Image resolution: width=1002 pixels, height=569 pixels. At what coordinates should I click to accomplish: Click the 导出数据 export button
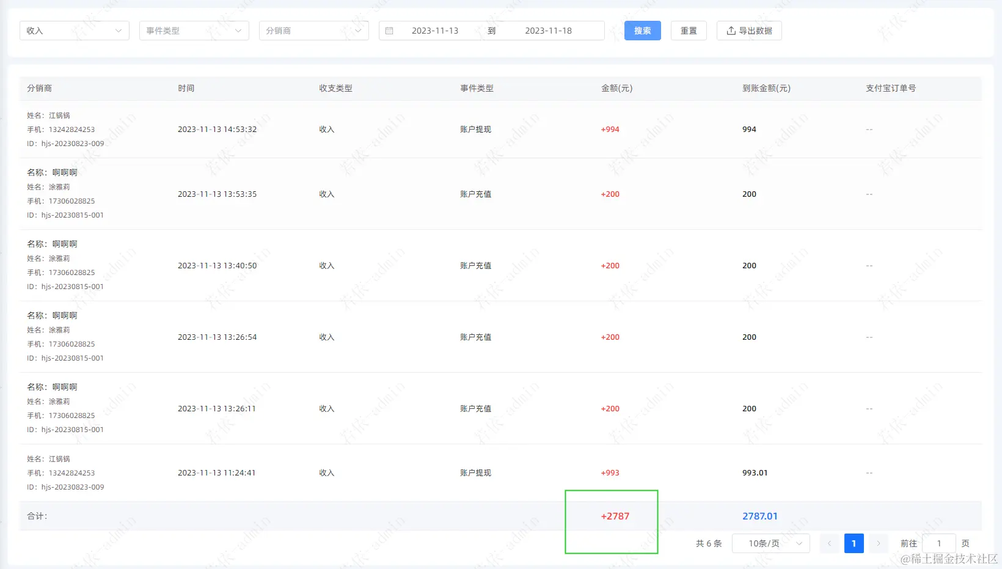(x=749, y=31)
